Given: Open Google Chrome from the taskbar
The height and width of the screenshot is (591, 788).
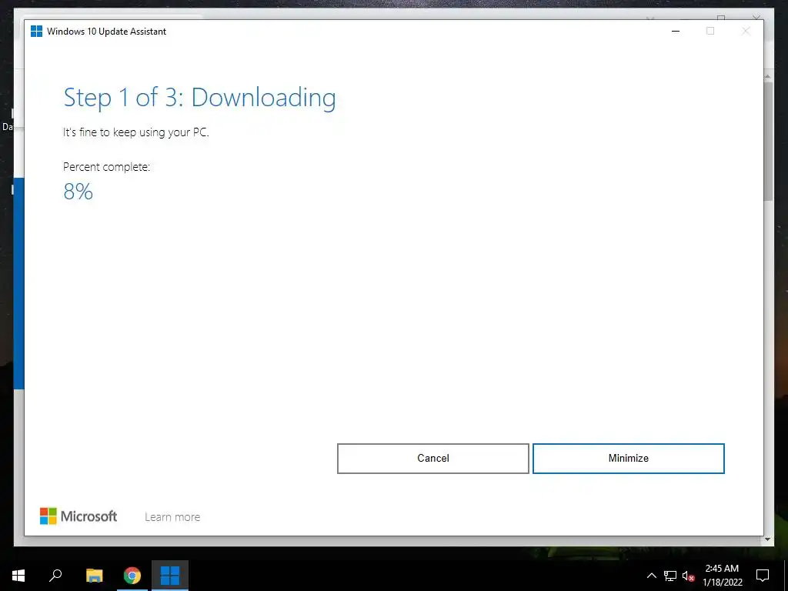Looking at the screenshot, I should [x=132, y=576].
